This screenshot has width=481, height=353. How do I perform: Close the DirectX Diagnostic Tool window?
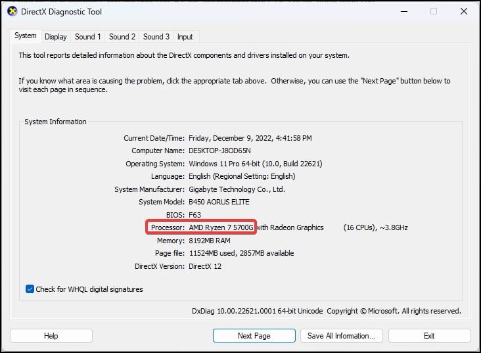pos(464,12)
